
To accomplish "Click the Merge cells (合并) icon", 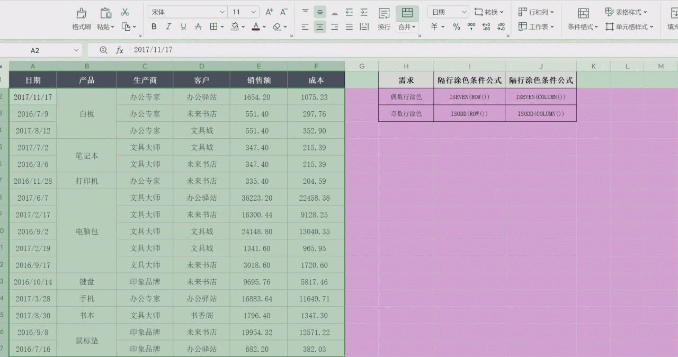I will tap(407, 13).
